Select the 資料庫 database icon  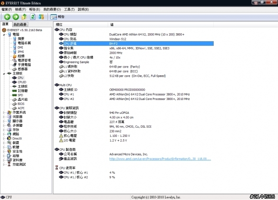pos(9,160)
